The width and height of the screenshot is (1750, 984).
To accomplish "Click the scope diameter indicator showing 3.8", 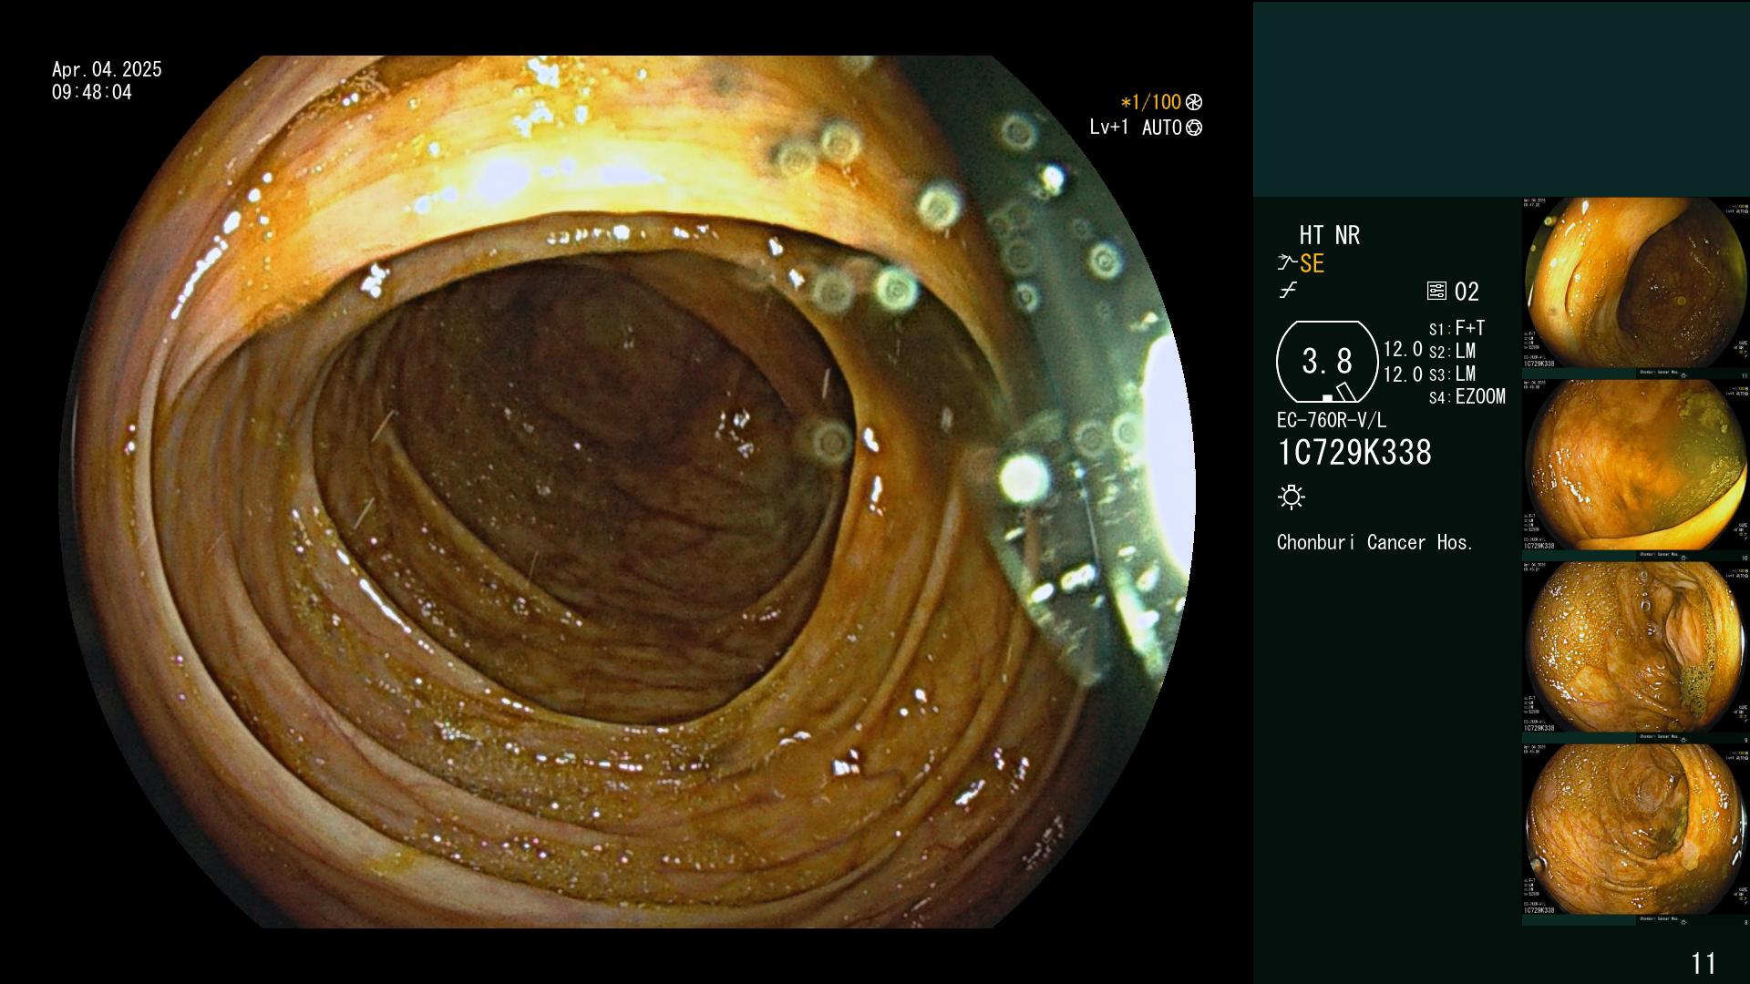I will 1327,362.
